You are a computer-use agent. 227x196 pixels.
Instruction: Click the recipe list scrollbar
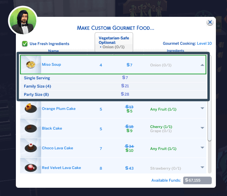[209, 121]
